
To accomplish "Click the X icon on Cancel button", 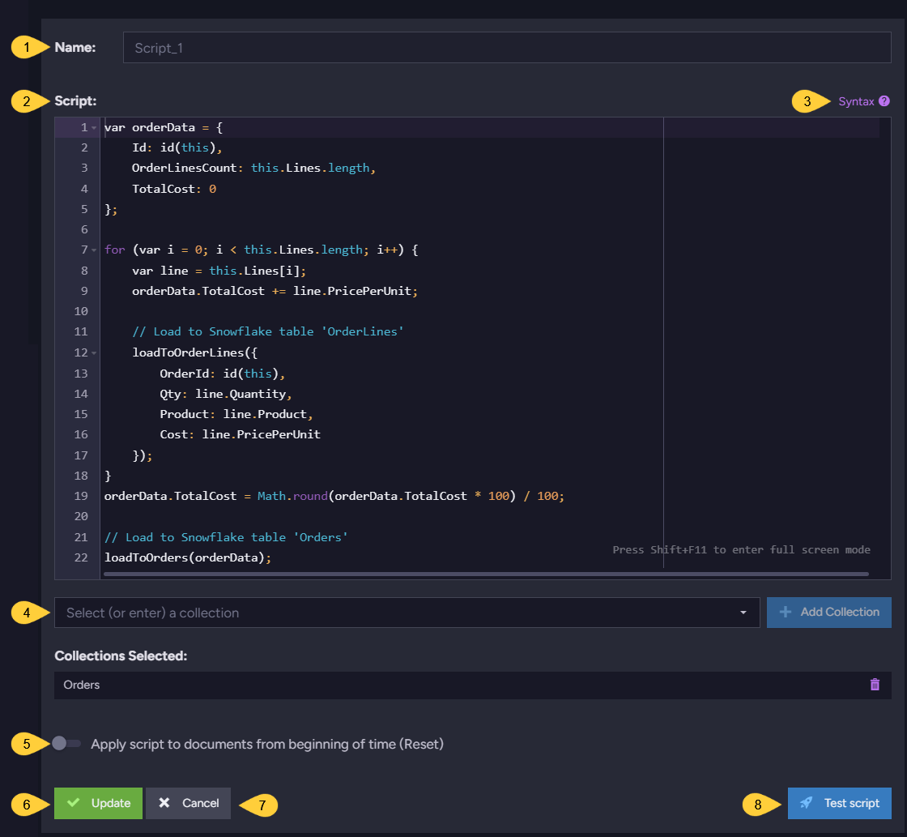I will pos(164,803).
